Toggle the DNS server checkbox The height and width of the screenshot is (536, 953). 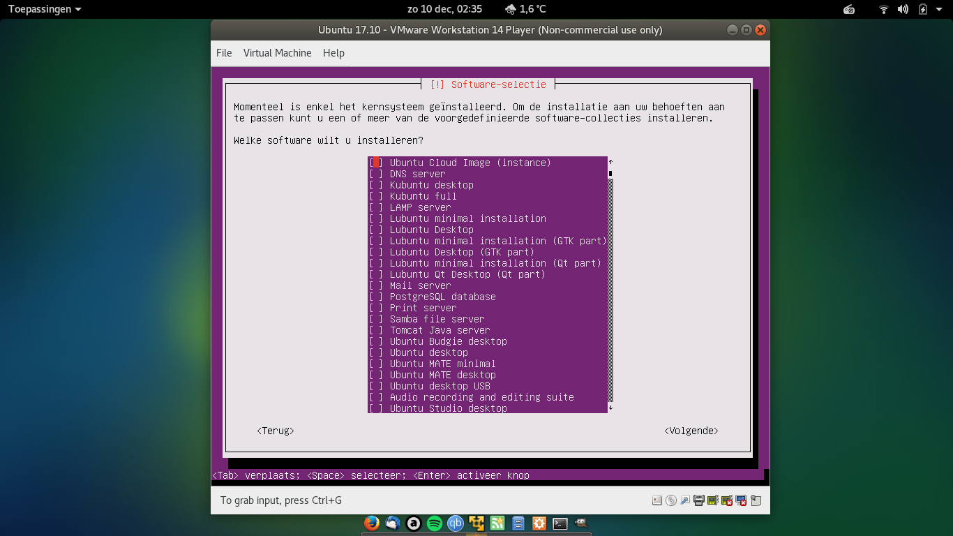pos(376,174)
